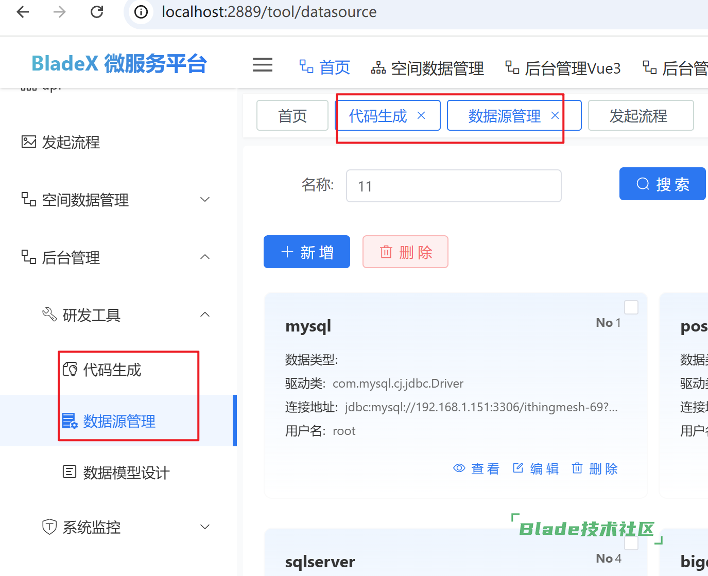Switch to the 发起流程 tab

point(640,116)
